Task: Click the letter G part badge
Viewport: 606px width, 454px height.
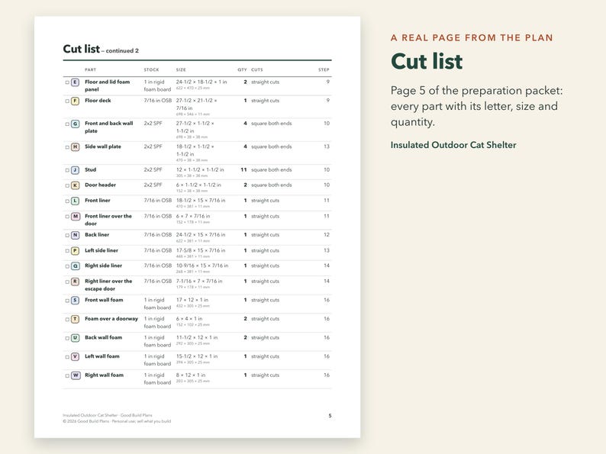Action: [76, 124]
